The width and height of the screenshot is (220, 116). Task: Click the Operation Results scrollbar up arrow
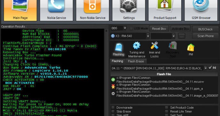(x=106, y=31)
